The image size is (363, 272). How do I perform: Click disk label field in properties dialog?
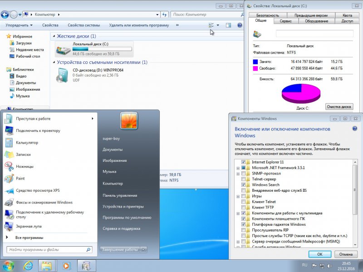pos(314,34)
